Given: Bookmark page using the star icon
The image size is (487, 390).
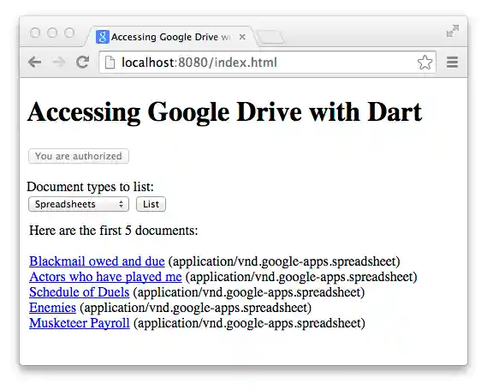Looking at the screenshot, I should point(425,63).
